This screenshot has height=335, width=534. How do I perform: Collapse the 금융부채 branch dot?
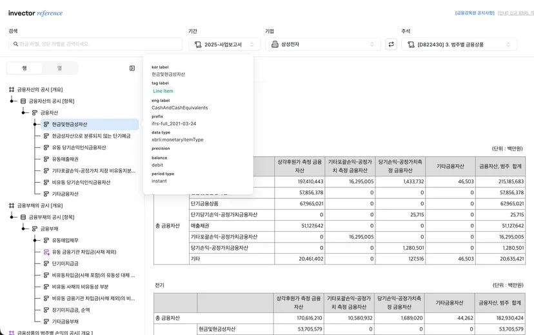tap(23, 228)
